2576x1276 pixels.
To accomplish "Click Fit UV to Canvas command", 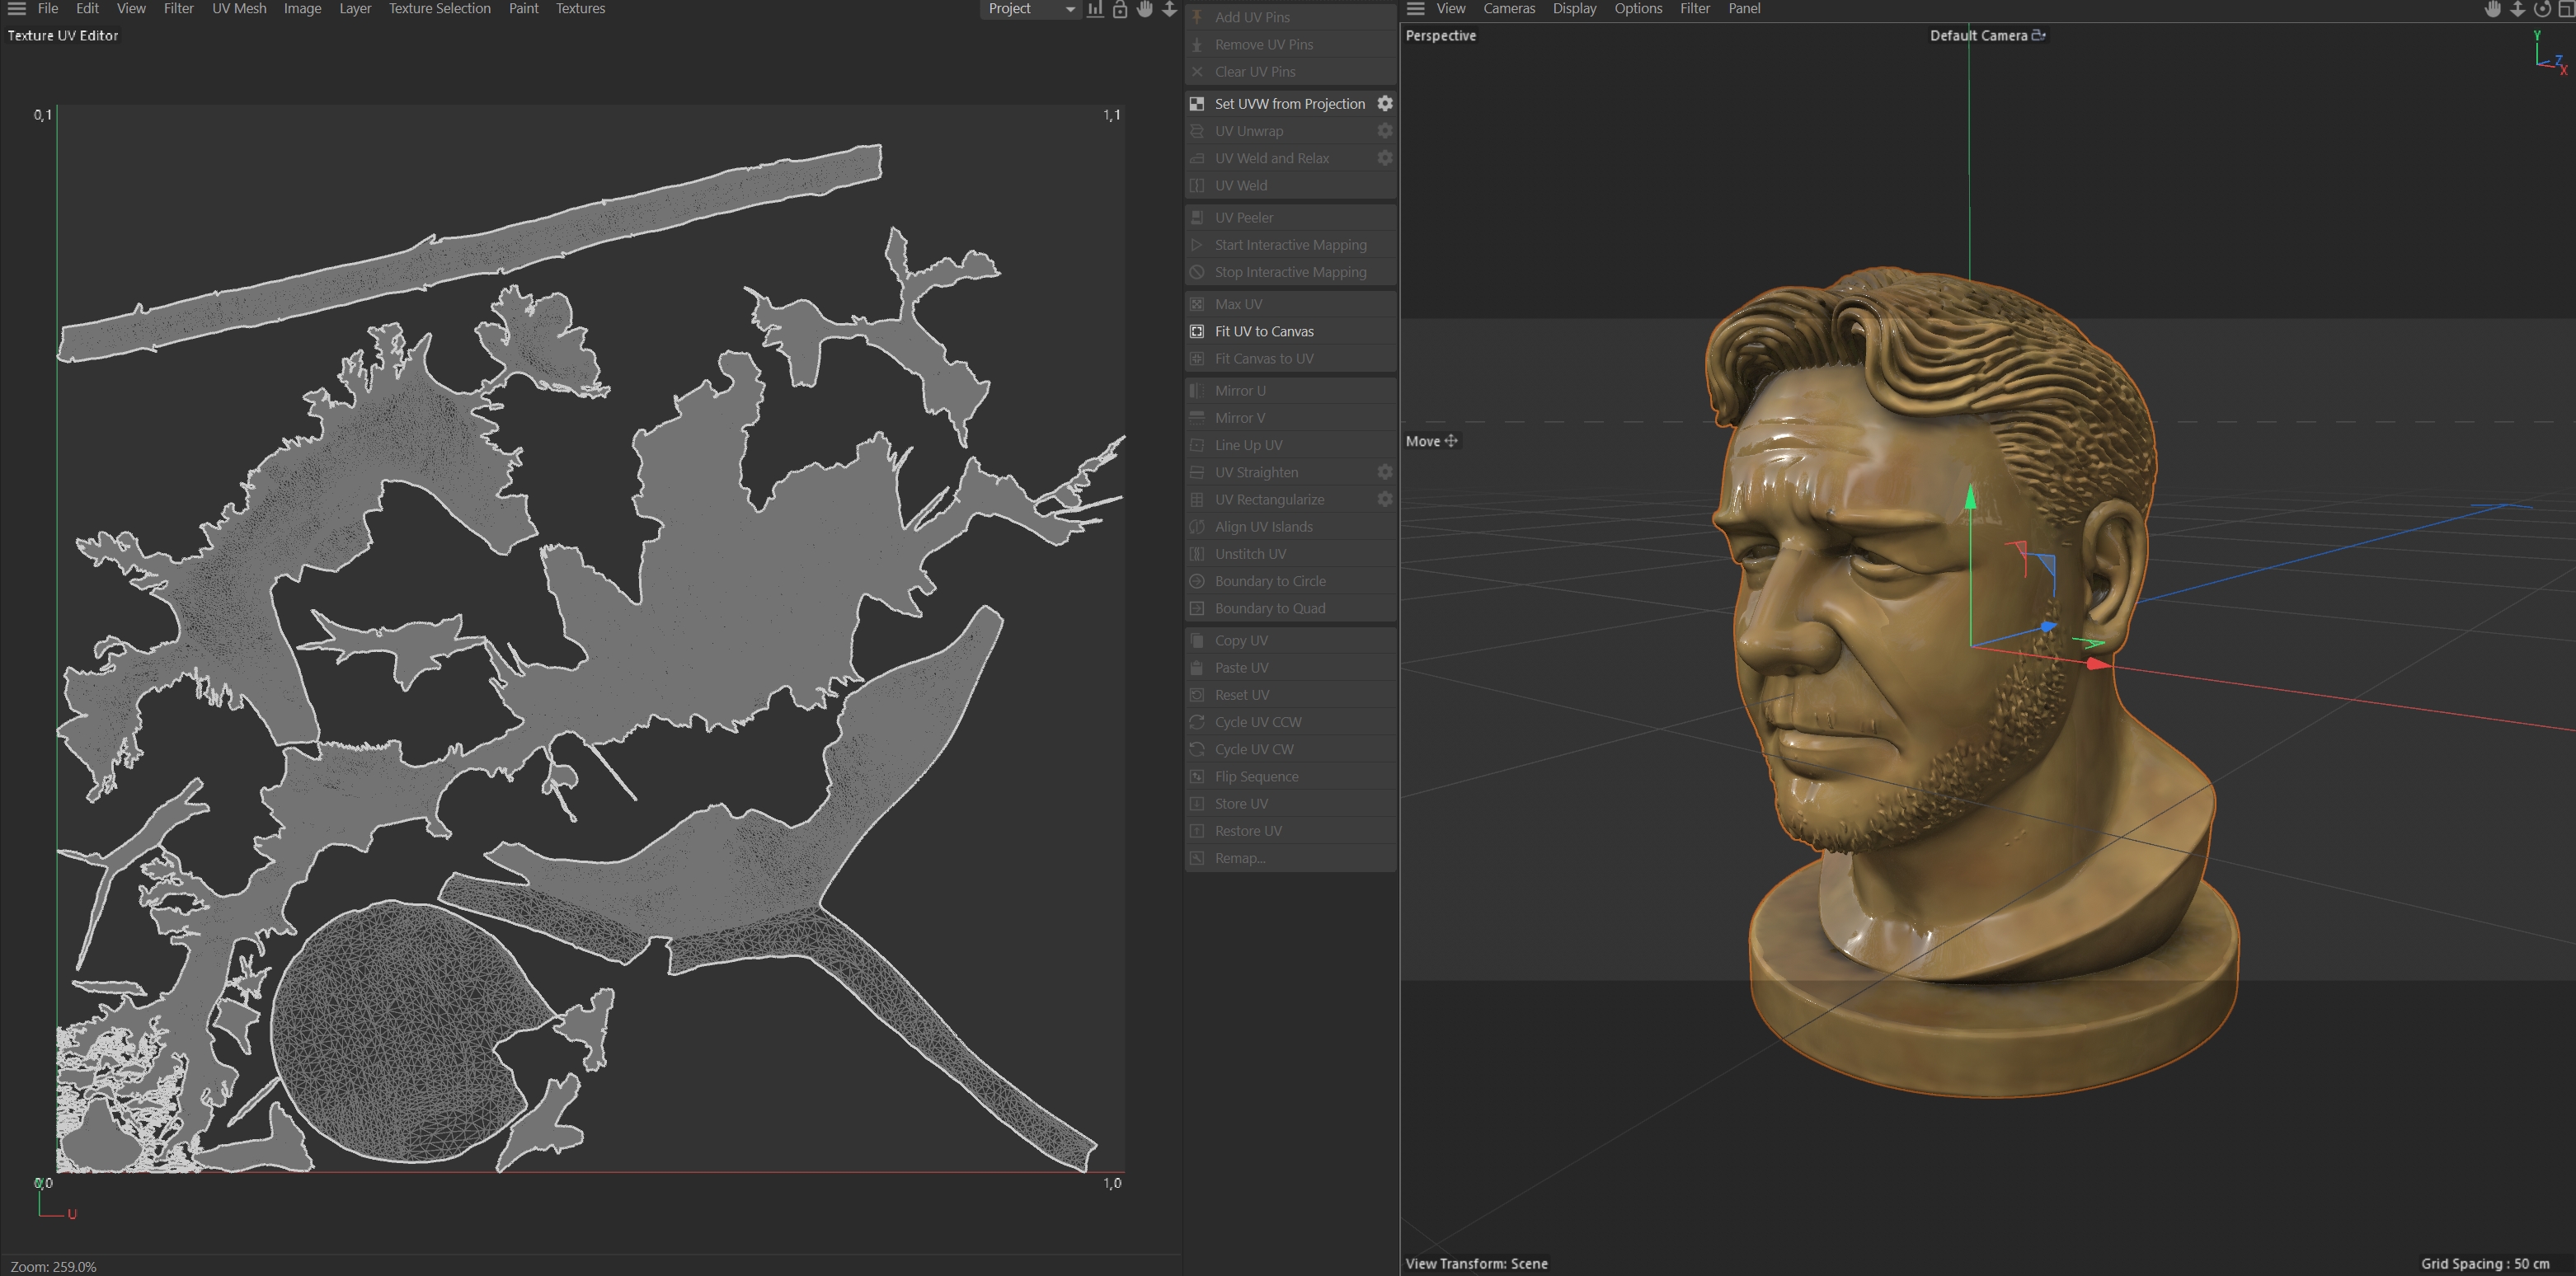I will tap(1264, 331).
